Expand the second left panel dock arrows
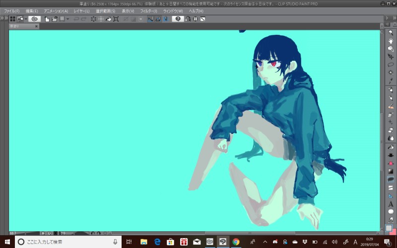The height and width of the screenshot is (248, 397). pos(6,18)
